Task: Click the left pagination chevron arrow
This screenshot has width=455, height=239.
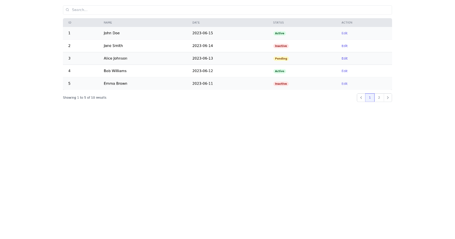Action: tap(361, 97)
